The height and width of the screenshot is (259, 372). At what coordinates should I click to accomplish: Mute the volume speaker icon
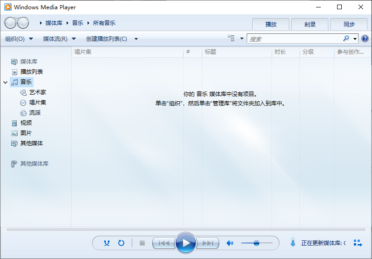(230, 243)
